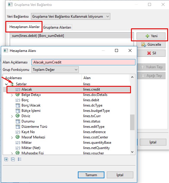
Task: Expand the Muhasebe Fisi node
Action: (x=12, y=153)
